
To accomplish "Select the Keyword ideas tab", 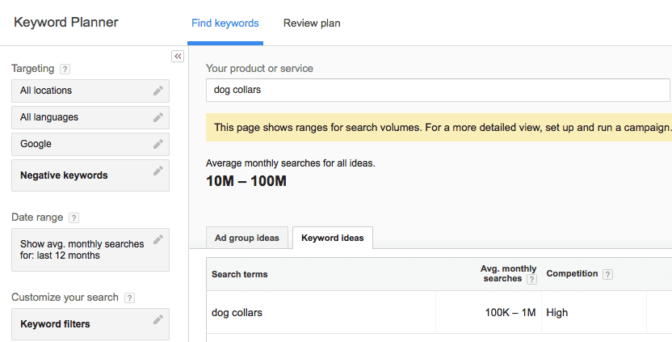I will [332, 238].
